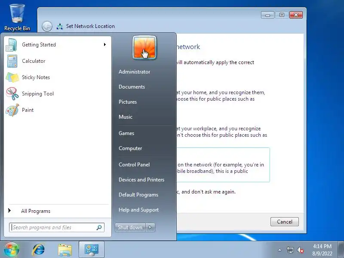Click Search programs and files box
This screenshot has height=258, width=344.
[x=57, y=227]
